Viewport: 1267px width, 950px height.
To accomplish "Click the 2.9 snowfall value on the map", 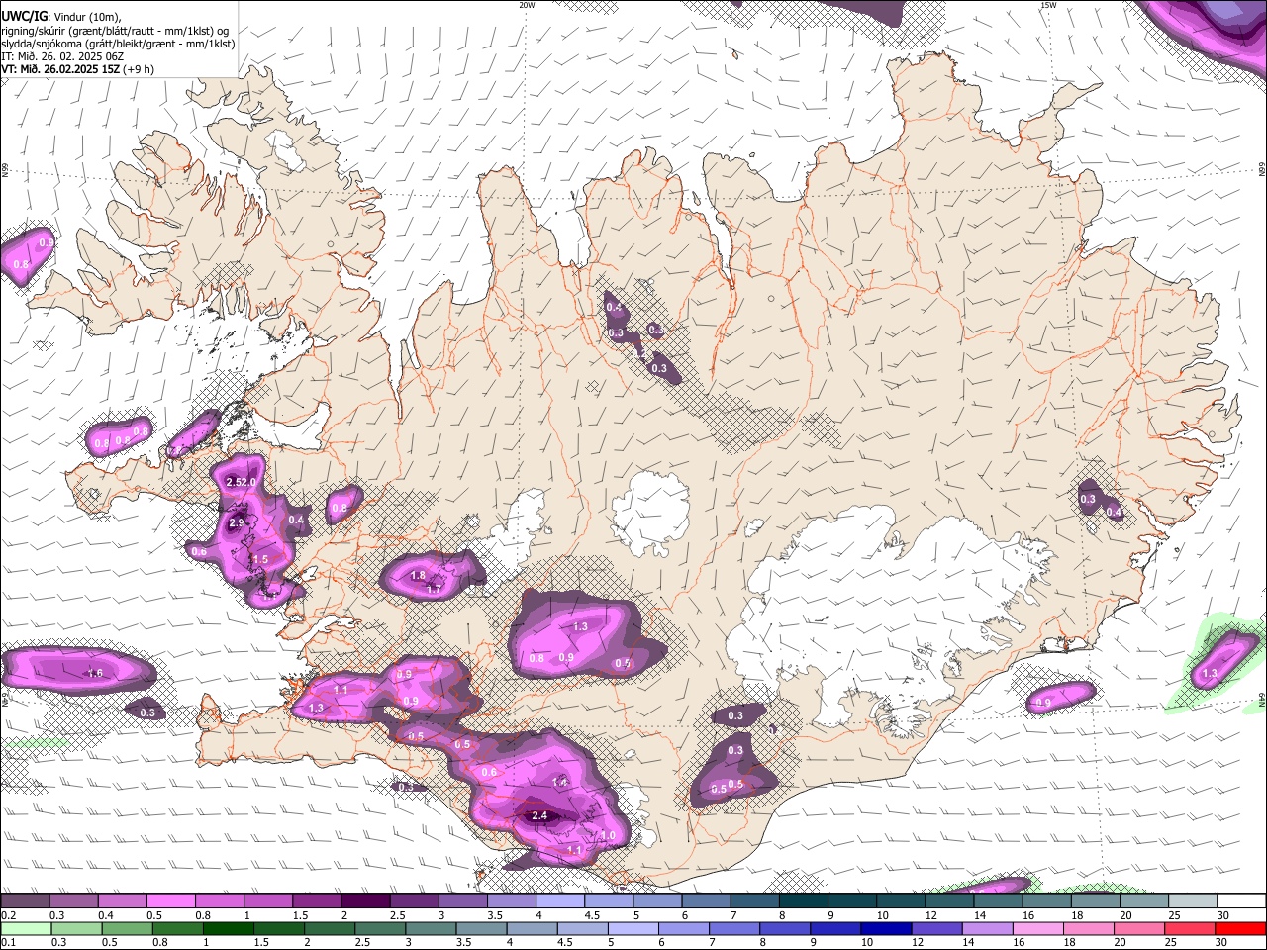I will pos(237,522).
